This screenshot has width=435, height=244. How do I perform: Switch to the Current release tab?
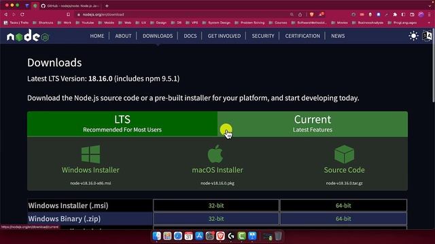coord(313,123)
